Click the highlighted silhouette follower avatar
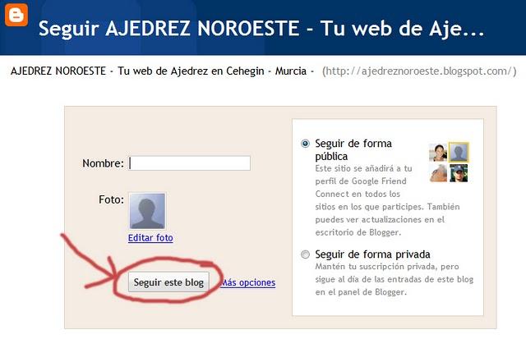526x339 pixels. tap(459, 153)
